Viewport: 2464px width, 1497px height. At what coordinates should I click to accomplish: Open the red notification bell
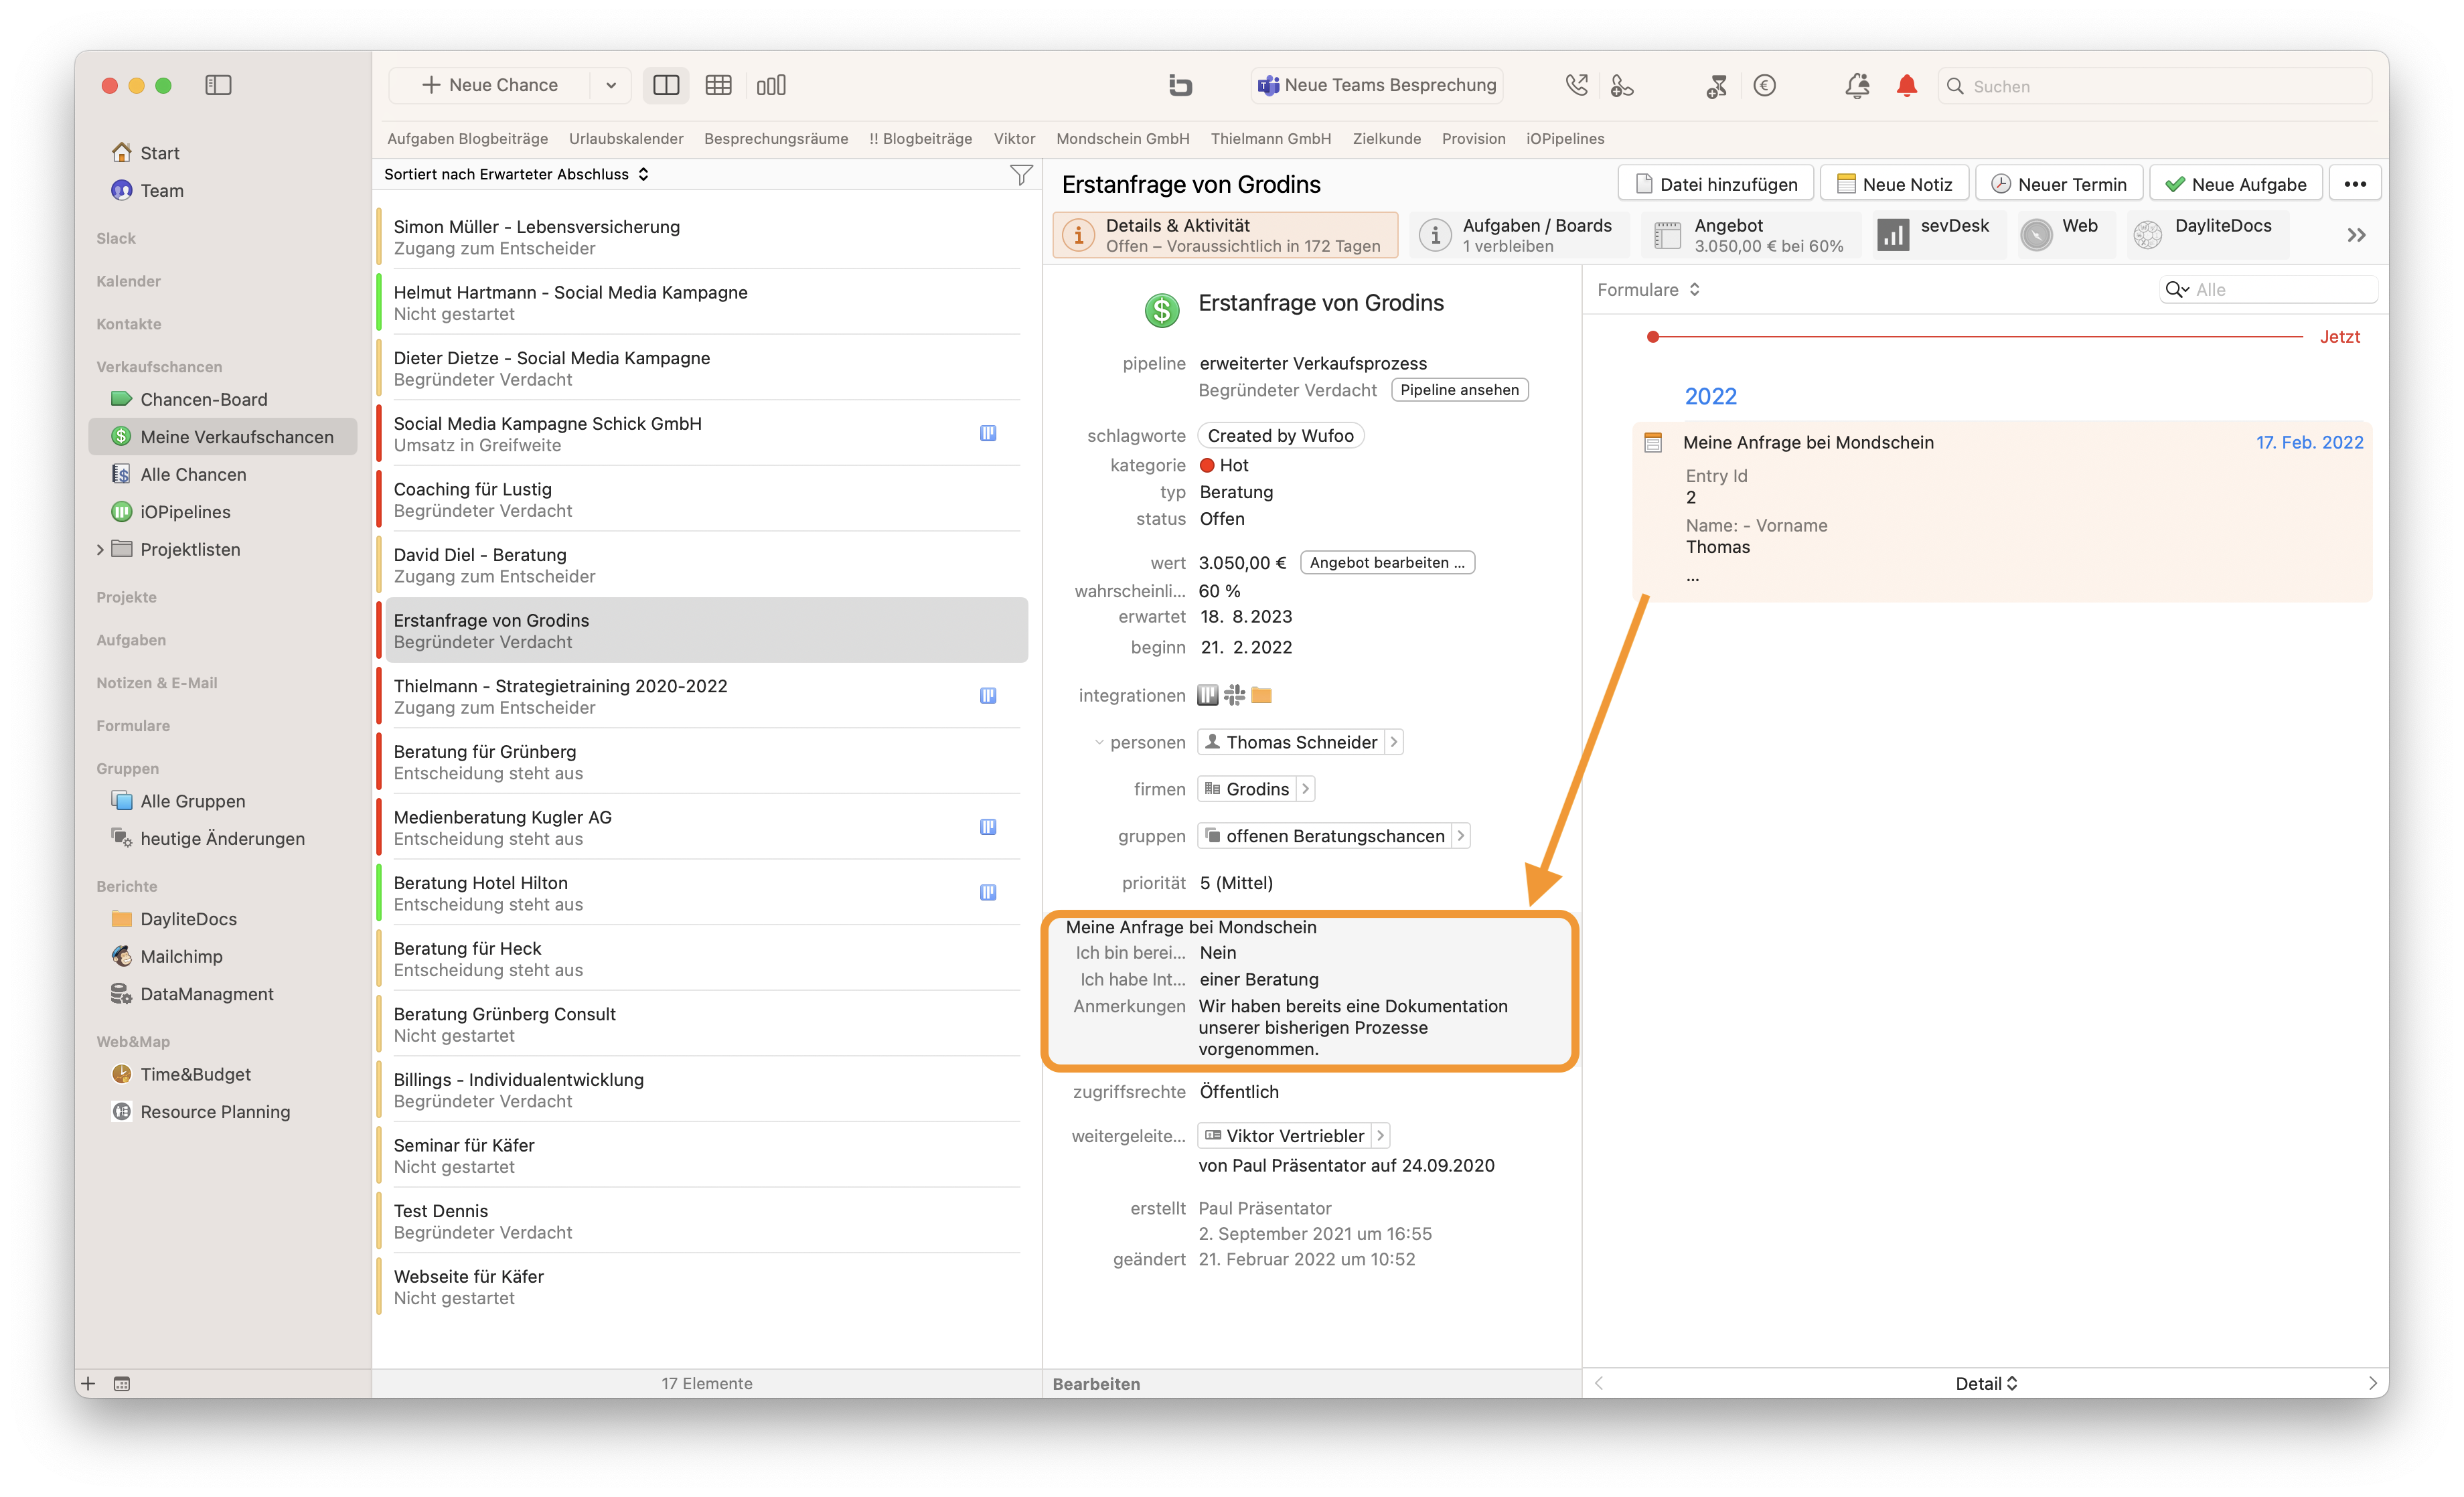pos(1907,85)
